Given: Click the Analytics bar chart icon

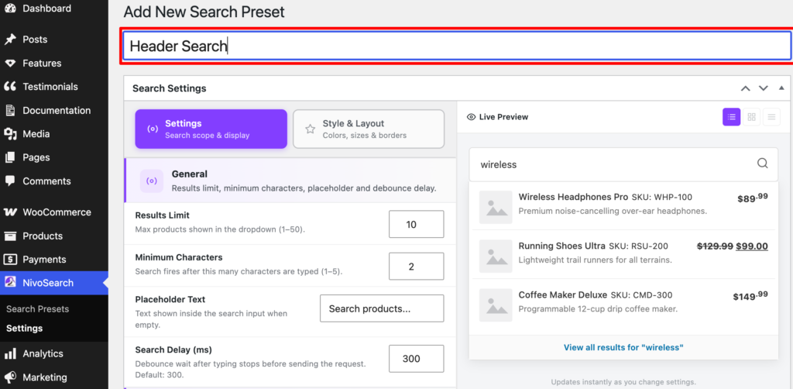Looking at the screenshot, I should point(10,353).
